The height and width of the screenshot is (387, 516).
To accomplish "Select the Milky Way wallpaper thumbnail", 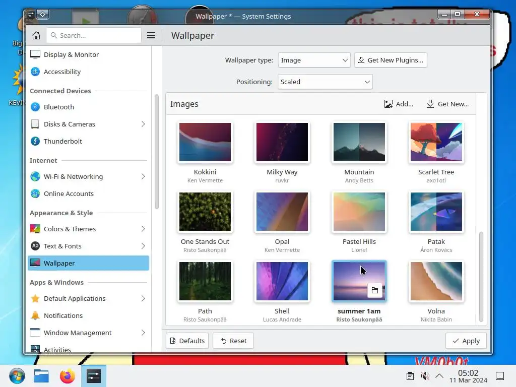I will coord(282,142).
